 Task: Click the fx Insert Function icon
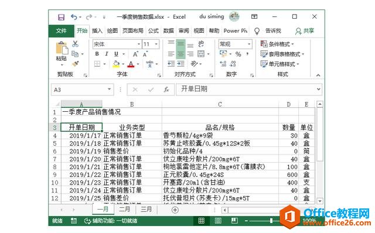pos(166,90)
